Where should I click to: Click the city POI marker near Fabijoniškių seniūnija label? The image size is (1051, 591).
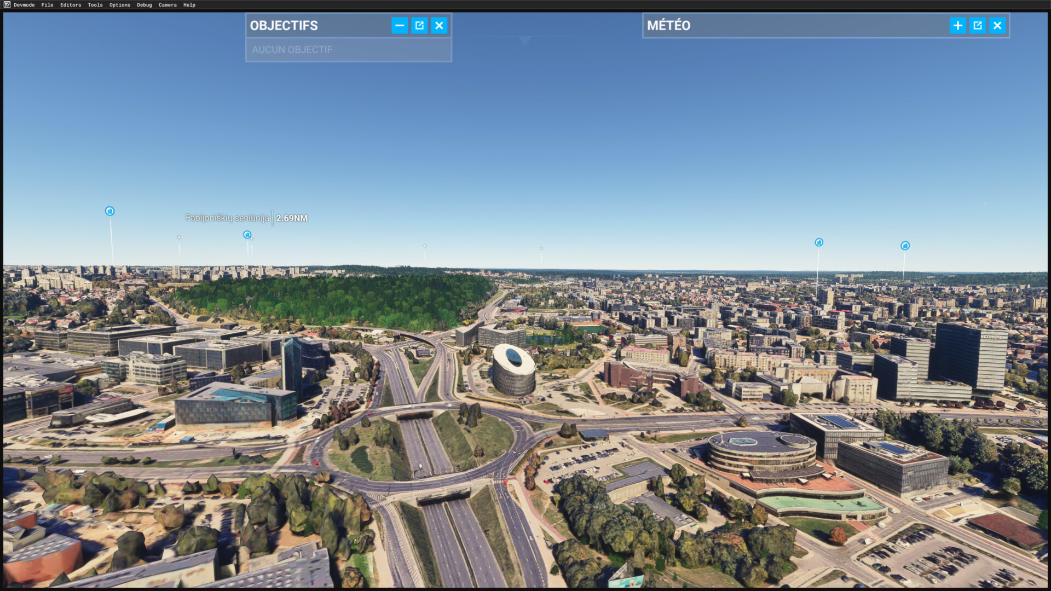pyautogui.click(x=247, y=235)
